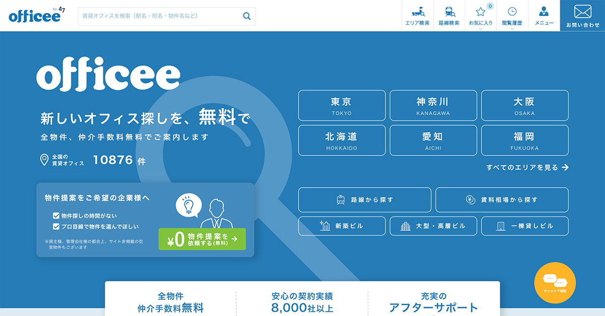Toggle プロ目線で物件を選んでほしい checkbox

tap(56, 226)
